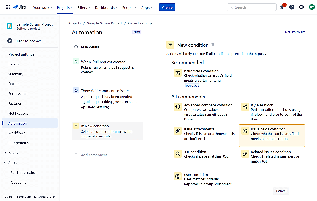Screen dimensions: 317x201
Task: Select the Advanced compare condition braces icon
Action: [178, 107]
